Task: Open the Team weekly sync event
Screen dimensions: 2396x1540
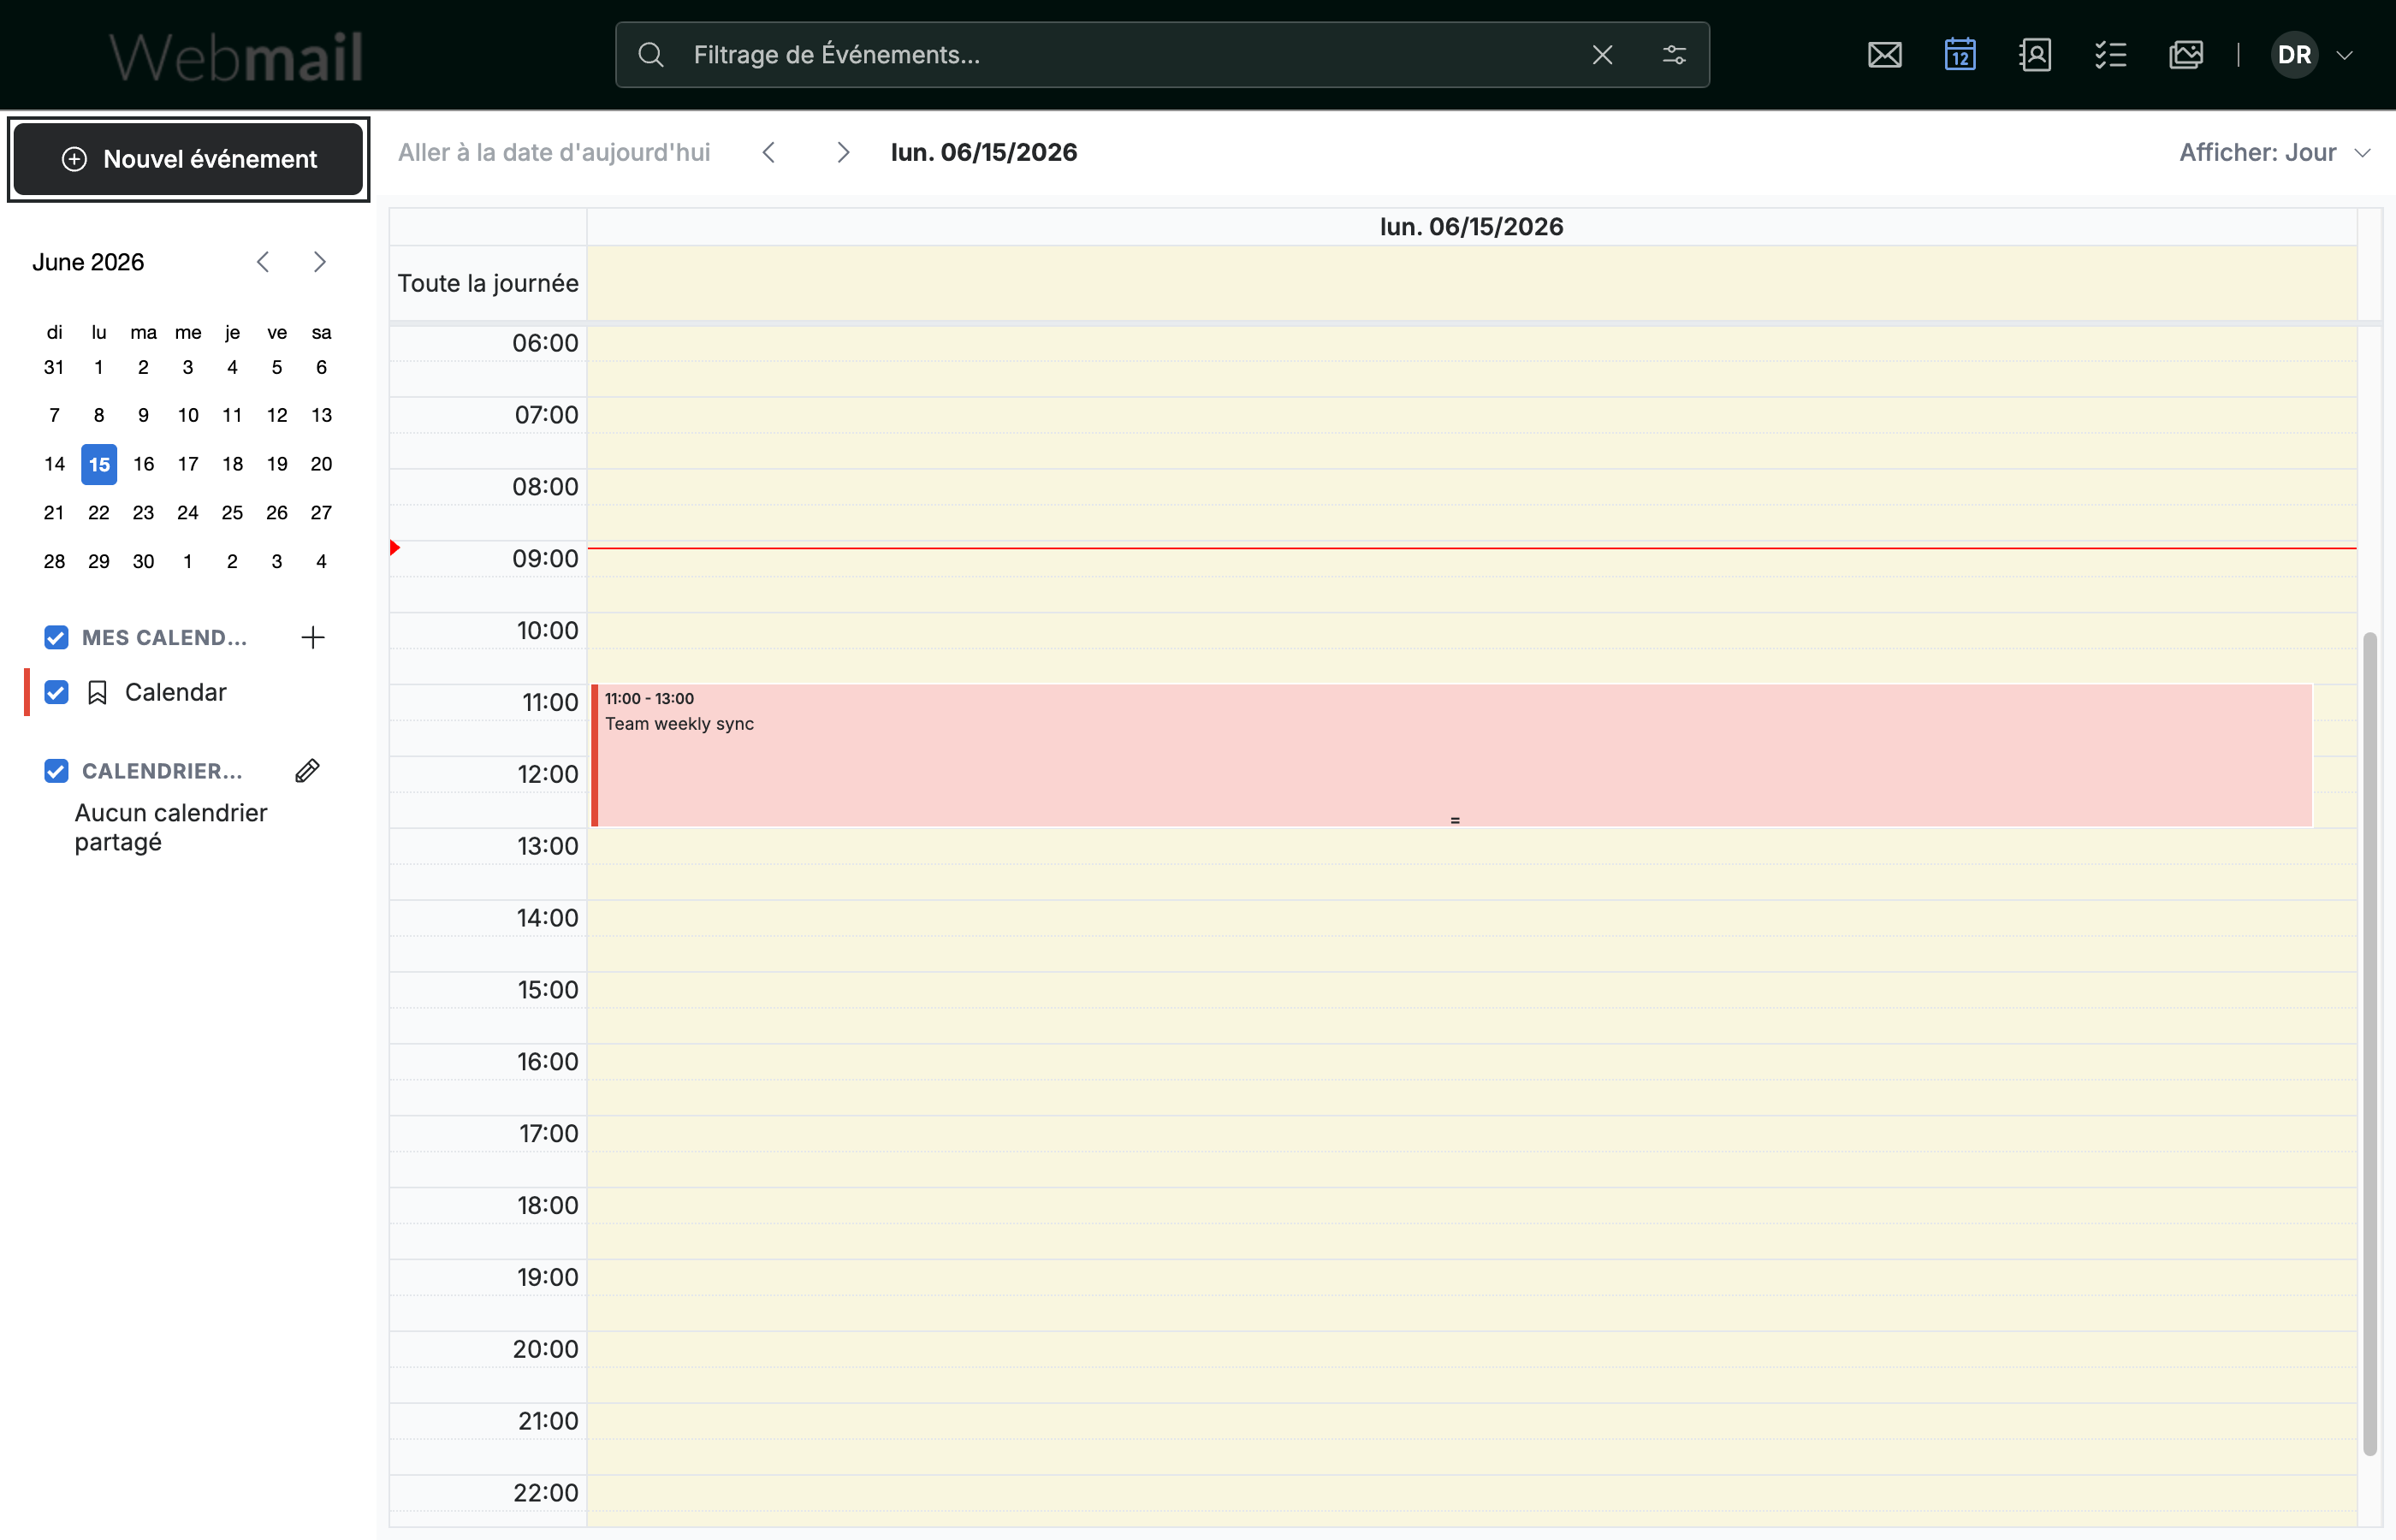Action: point(1452,755)
